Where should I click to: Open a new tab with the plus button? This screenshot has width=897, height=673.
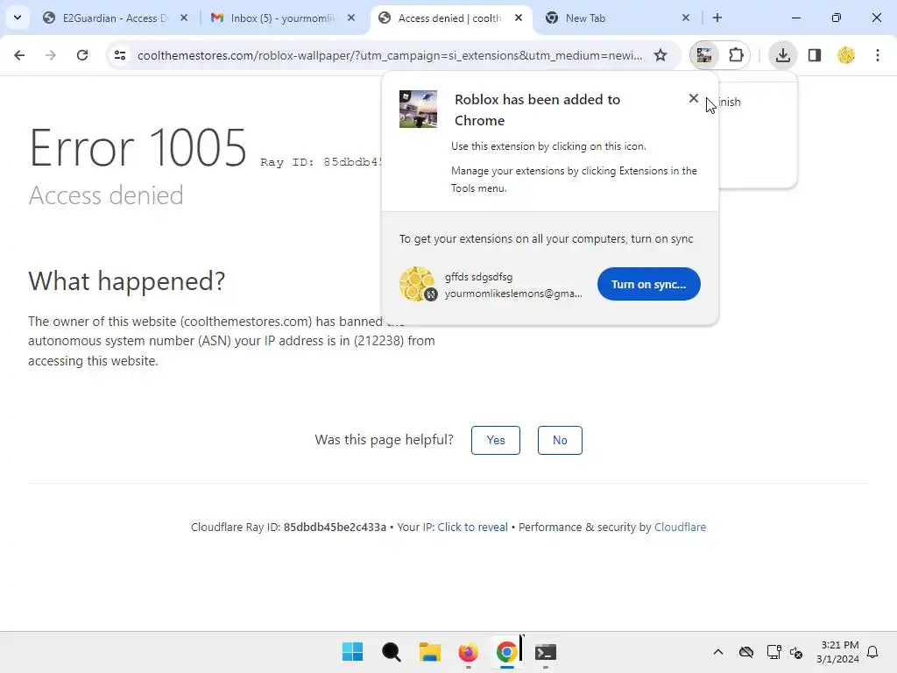click(717, 18)
